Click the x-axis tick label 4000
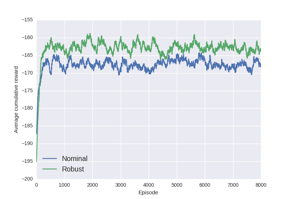This screenshot has height=199, width=290. (x=149, y=185)
